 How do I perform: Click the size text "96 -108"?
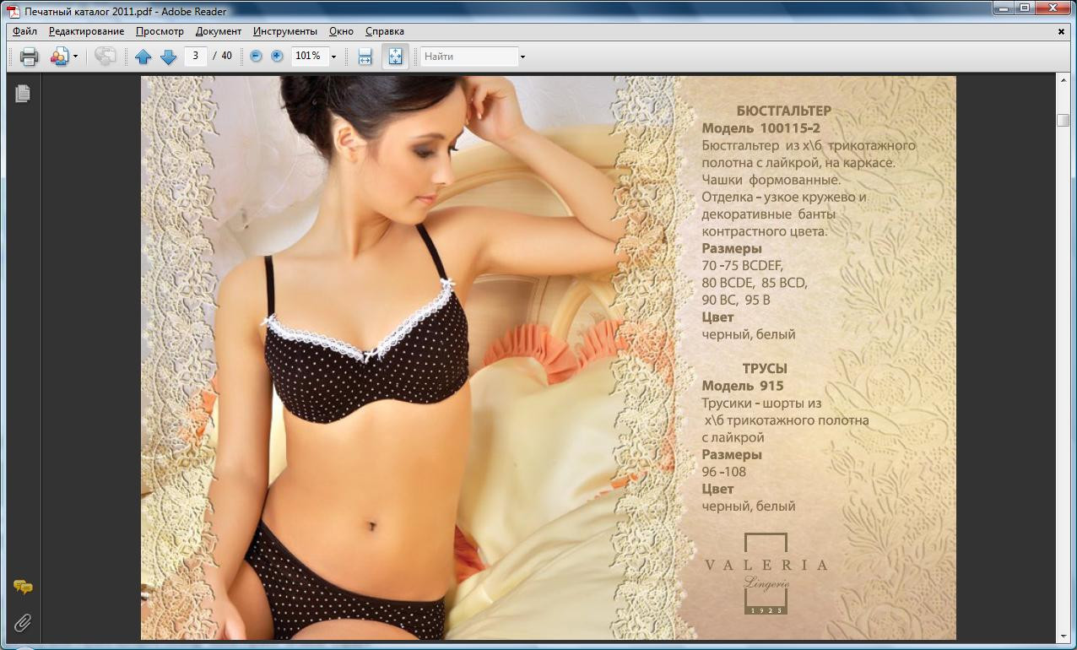tap(724, 472)
